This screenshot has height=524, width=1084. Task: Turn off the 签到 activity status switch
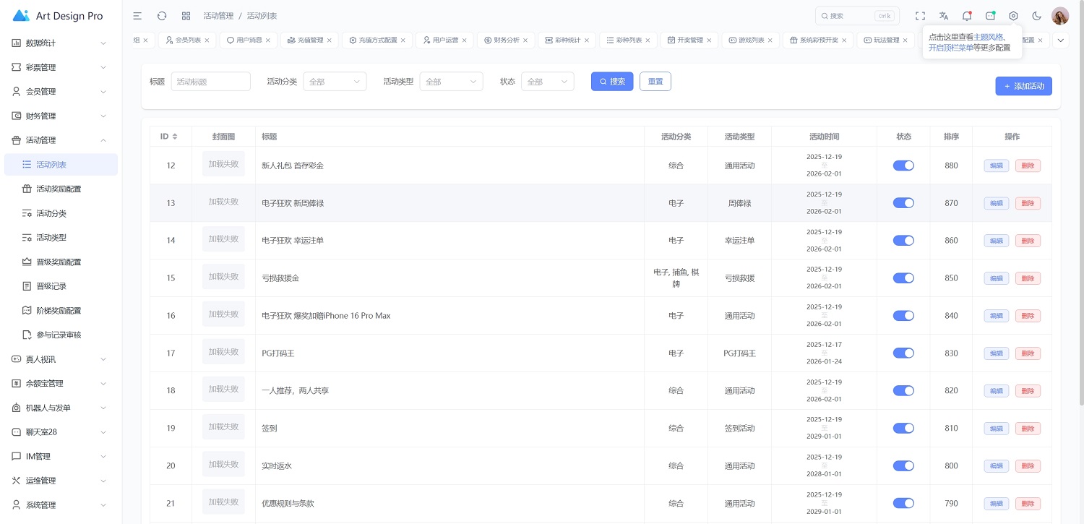[x=903, y=428]
